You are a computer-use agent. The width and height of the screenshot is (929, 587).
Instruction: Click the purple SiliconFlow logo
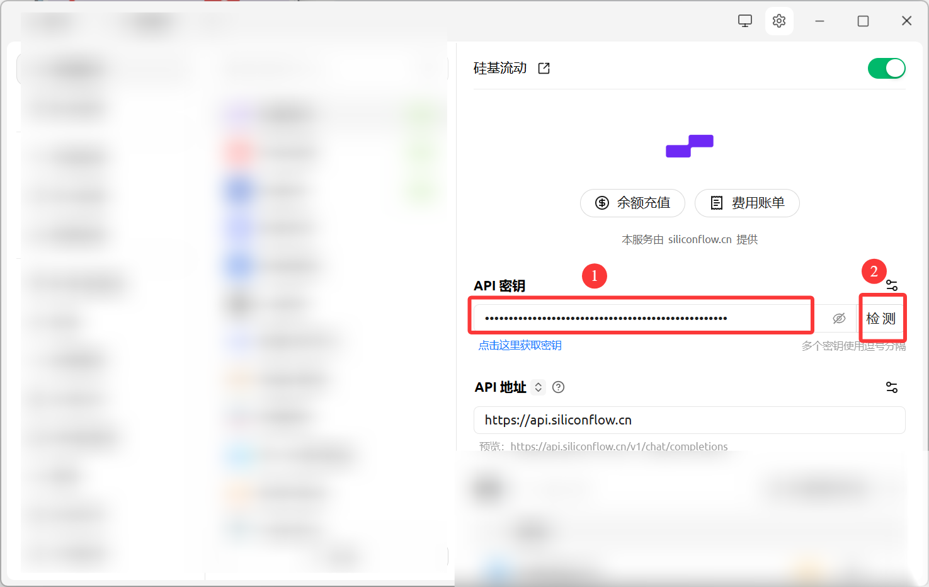(690, 145)
